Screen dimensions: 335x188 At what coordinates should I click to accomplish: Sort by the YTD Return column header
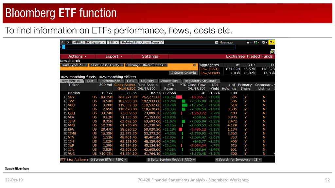point(170,87)
